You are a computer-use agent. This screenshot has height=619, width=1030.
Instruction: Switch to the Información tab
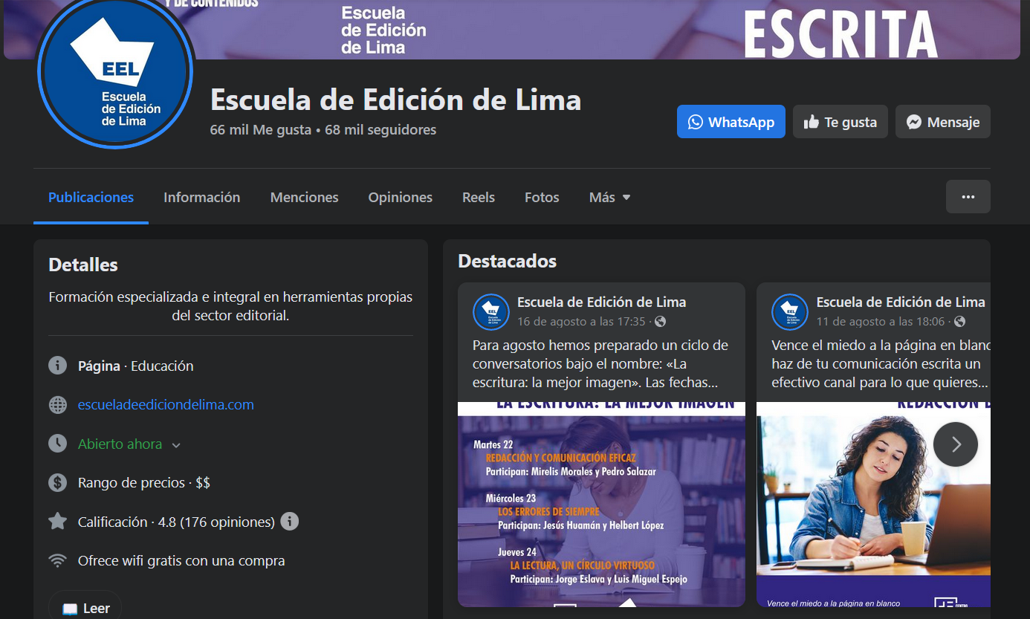(201, 197)
